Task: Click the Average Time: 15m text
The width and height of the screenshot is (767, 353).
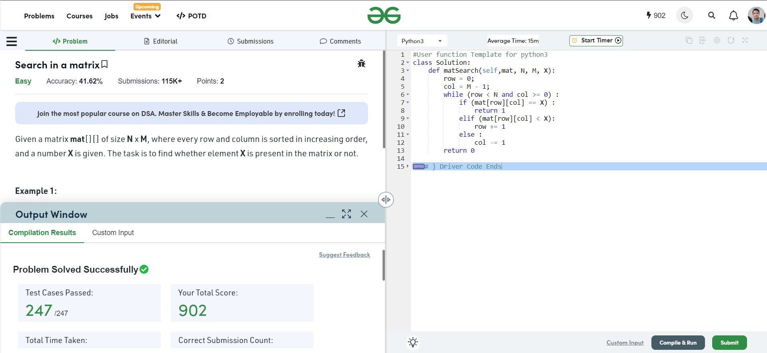Action: coord(513,41)
